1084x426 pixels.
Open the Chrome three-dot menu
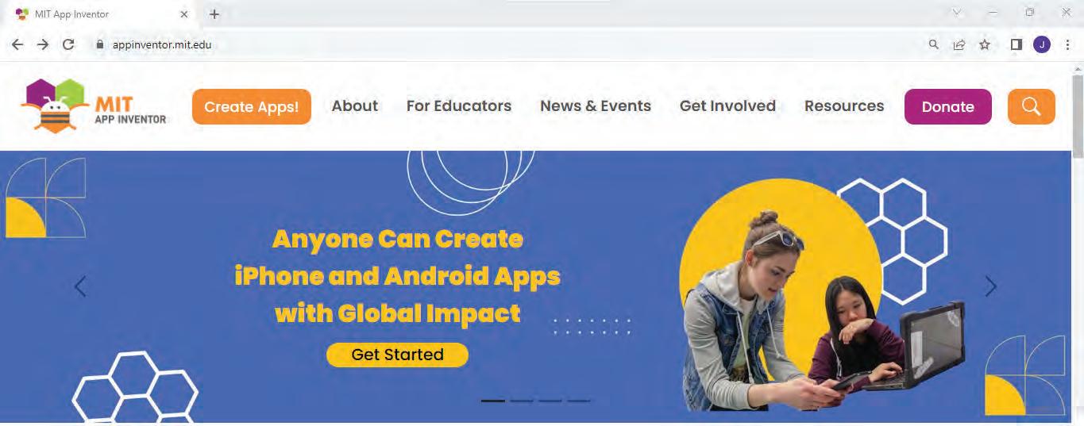tap(1068, 45)
